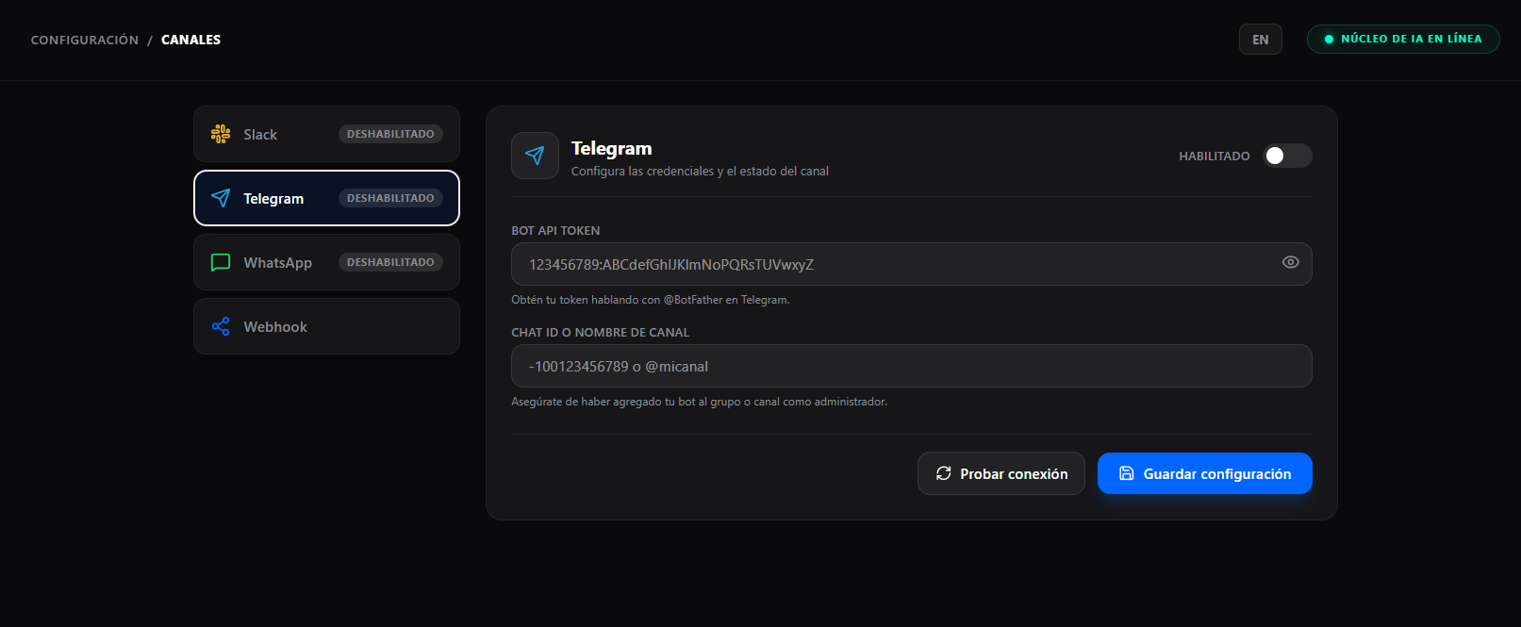Click refresh icon in Probar conexión
The height and width of the screenshot is (627, 1521).
click(943, 473)
